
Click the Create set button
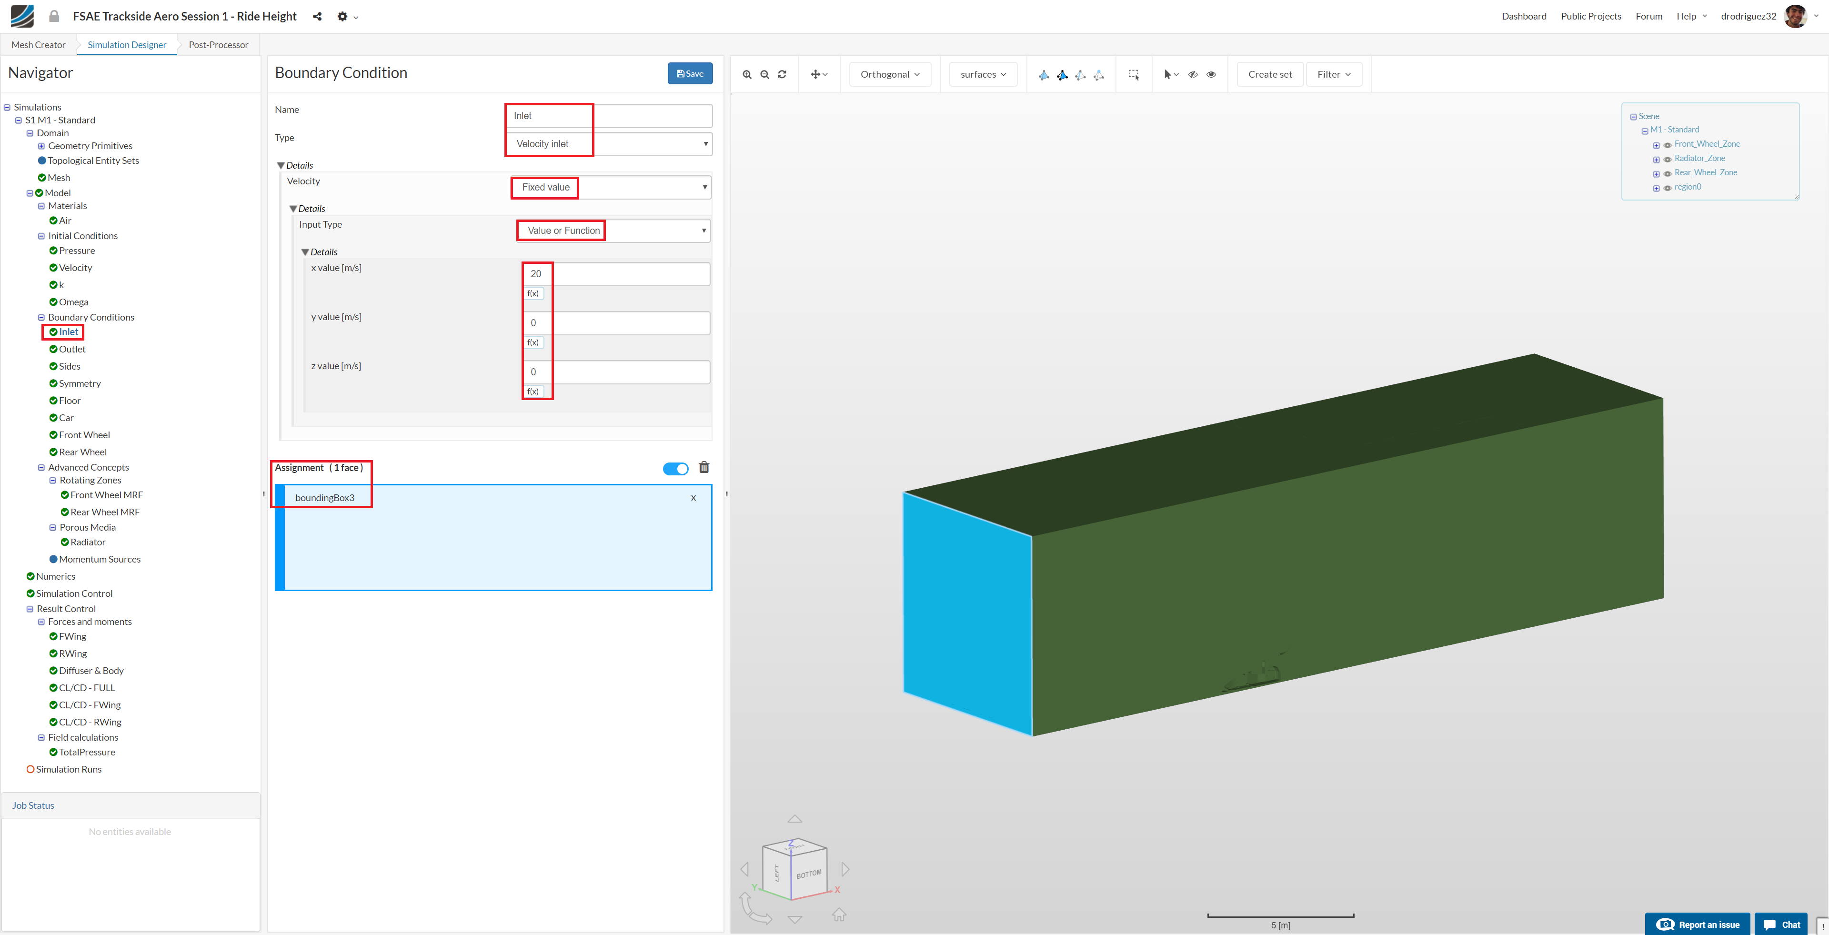click(x=1269, y=75)
